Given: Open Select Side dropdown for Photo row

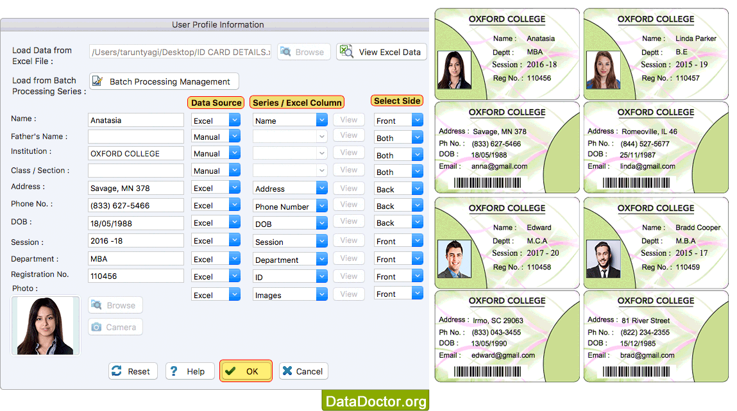Looking at the screenshot, I should (x=398, y=294).
